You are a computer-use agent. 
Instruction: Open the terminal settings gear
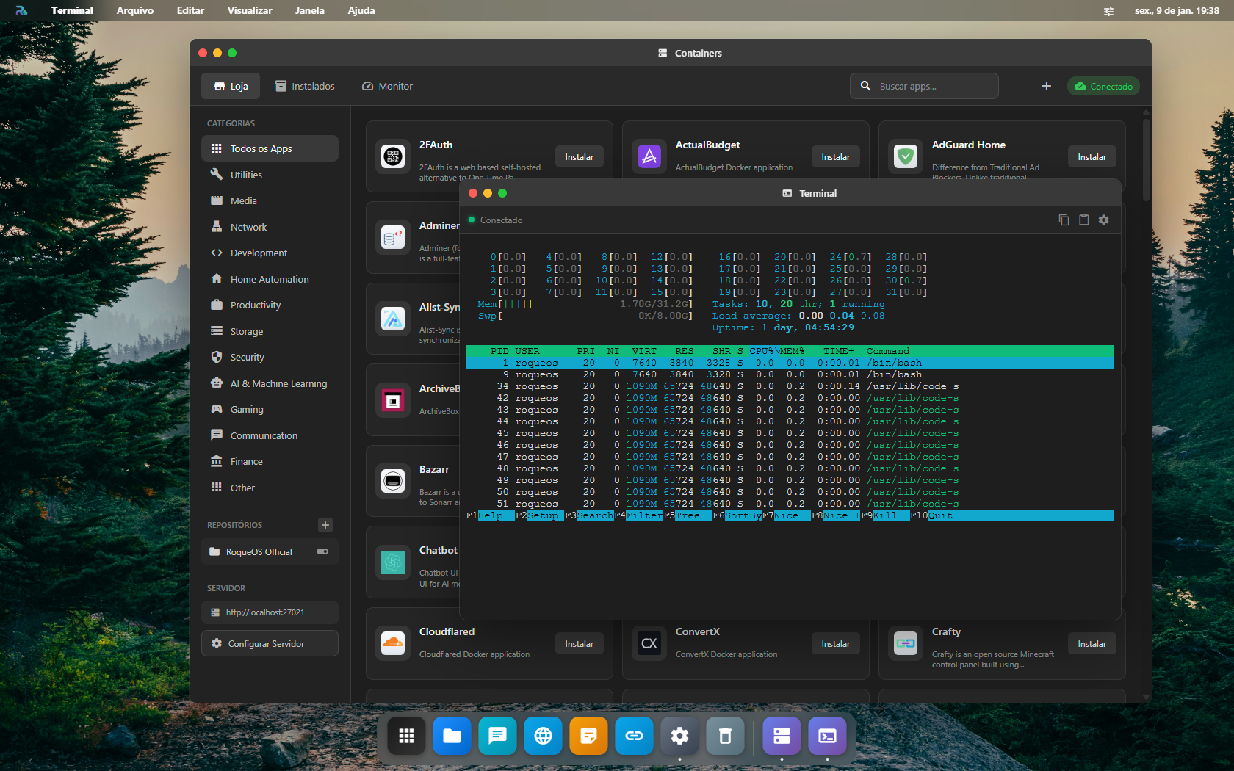(x=1104, y=220)
